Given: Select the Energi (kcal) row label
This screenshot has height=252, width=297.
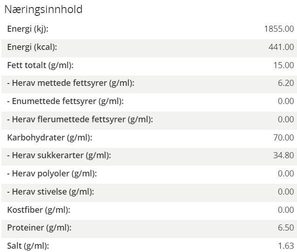Looking at the screenshot, I should click(32, 47).
